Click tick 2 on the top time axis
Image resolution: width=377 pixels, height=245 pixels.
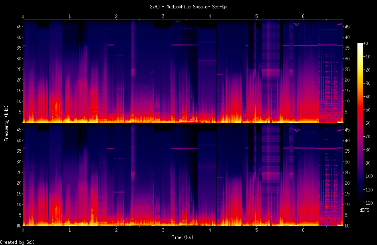(x=116, y=16)
